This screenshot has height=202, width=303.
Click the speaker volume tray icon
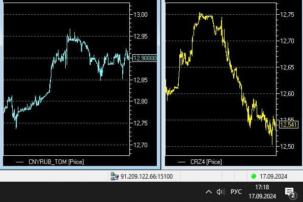221,192
